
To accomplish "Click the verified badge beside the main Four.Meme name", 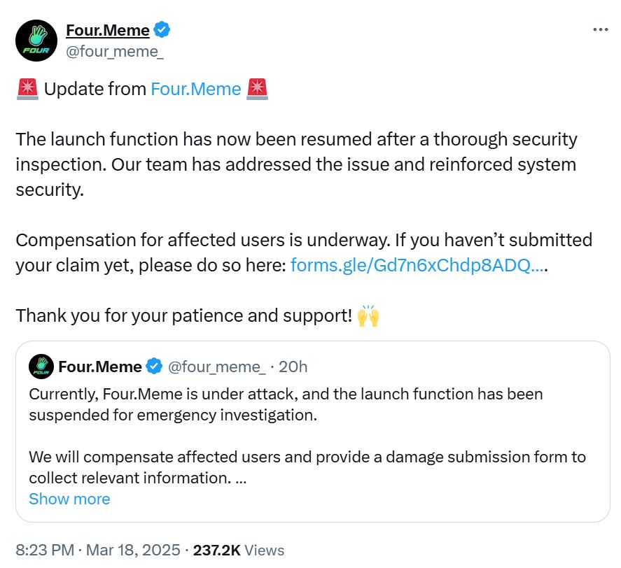I will [162, 30].
